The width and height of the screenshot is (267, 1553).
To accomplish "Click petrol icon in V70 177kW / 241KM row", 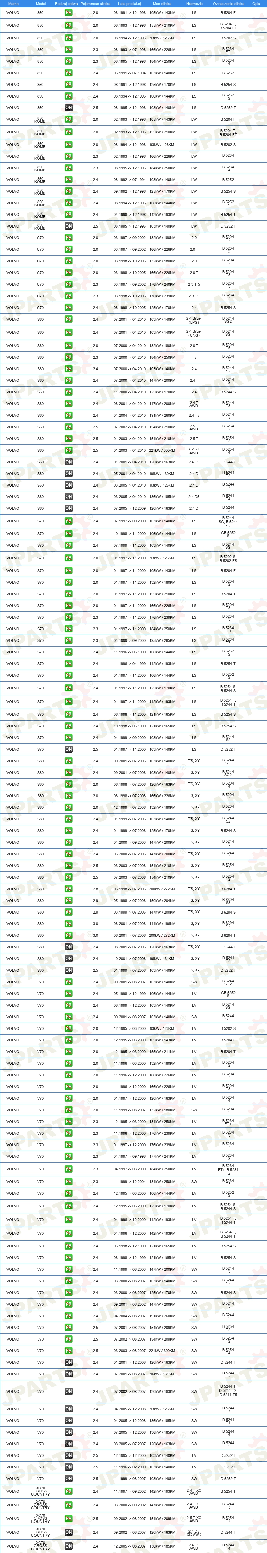I will click(x=69, y=1156).
